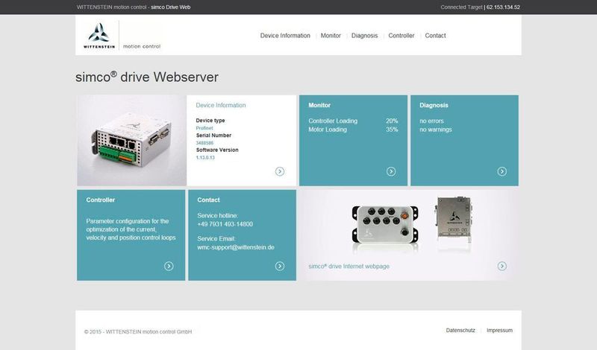Click the Motor Loading 35% value
The height and width of the screenshot is (350, 597).
(x=392, y=130)
